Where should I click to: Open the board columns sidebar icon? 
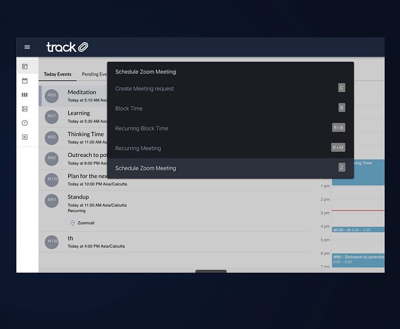pyautogui.click(x=25, y=95)
